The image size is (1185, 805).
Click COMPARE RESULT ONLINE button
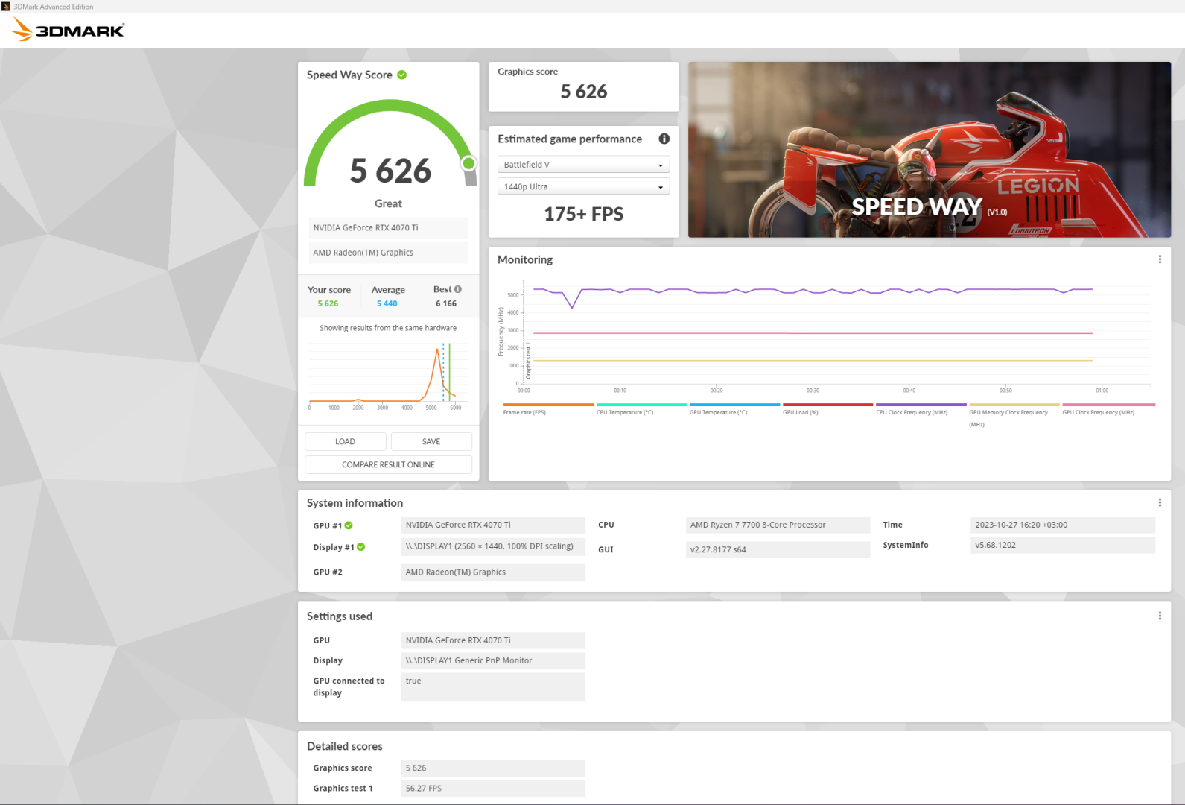point(388,464)
